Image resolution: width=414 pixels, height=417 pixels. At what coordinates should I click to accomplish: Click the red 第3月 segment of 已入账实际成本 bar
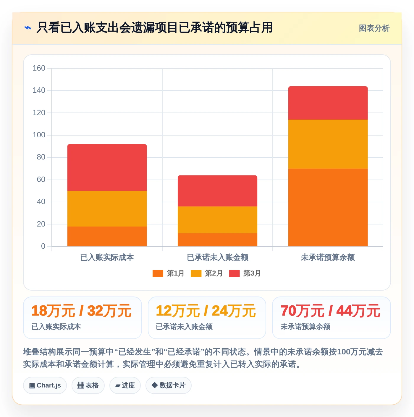pyautogui.click(x=107, y=167)
